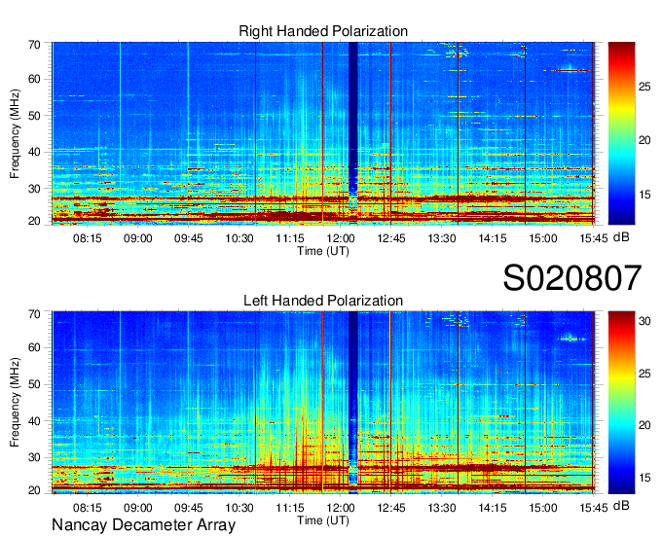Click 15:45 tick on top time axis

594,238
